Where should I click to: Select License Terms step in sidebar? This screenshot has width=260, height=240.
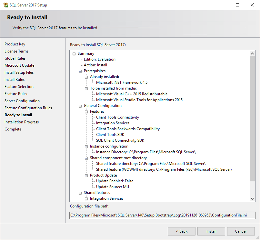click(x=16, y=51)
